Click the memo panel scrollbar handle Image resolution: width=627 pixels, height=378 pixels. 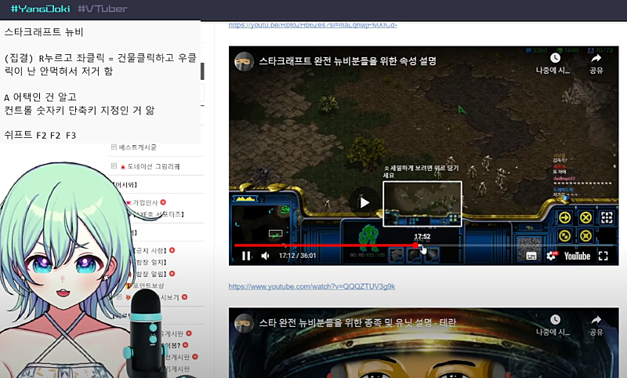tap(202, 71)
